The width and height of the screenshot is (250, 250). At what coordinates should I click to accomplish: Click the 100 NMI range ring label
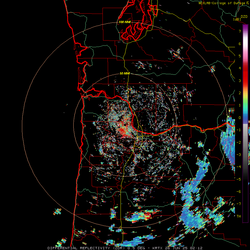click(x=125, y=22)
